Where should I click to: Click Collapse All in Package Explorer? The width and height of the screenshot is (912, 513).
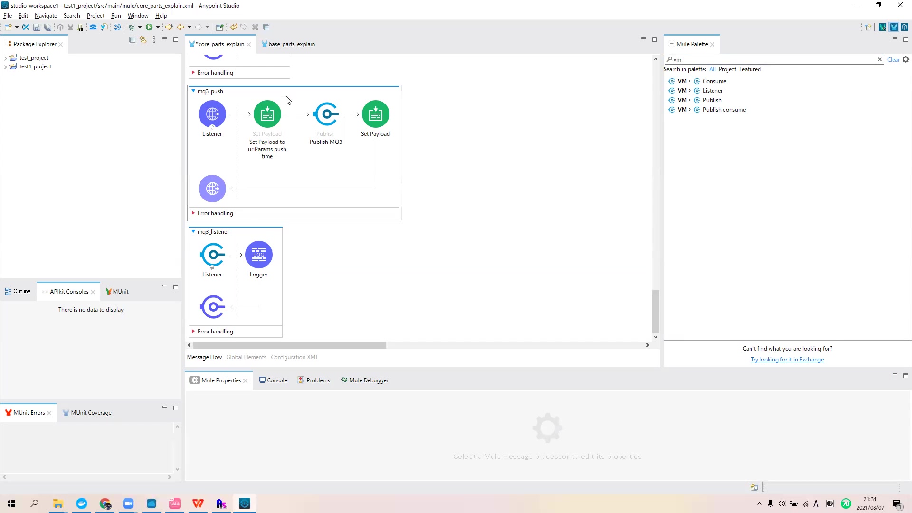click(132, 39)
